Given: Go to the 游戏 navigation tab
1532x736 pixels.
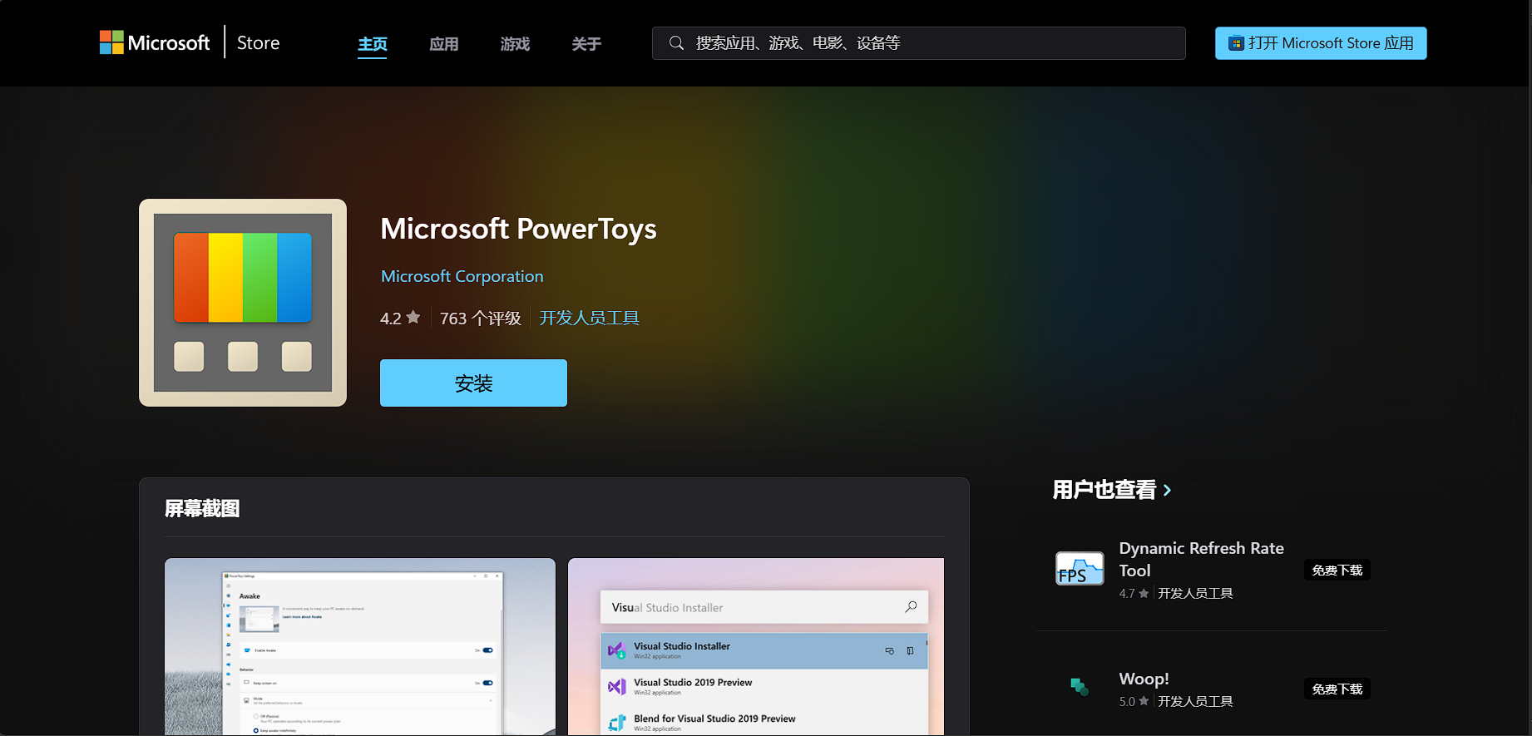Looking at the screenshot, I should pyautogui.click(x=515, y=44).
